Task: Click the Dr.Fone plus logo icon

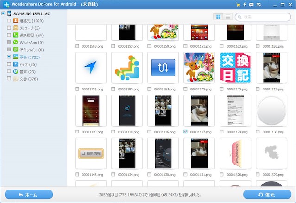Action: click(6, 5)
